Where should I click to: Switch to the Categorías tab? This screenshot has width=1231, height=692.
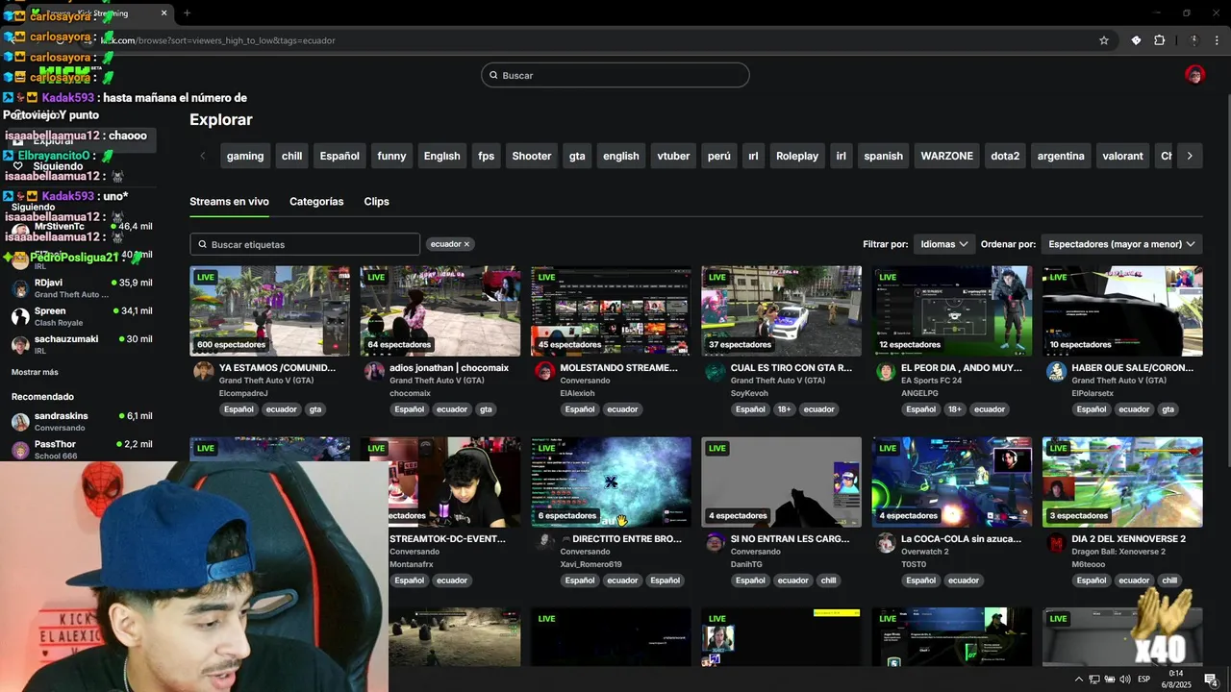(316, 202)
